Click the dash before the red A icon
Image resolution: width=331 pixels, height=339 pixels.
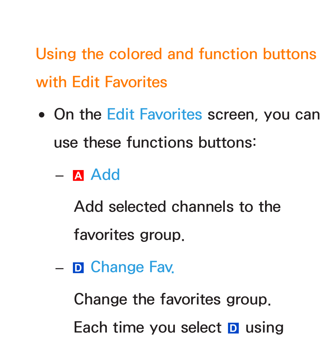click(59, 176)
